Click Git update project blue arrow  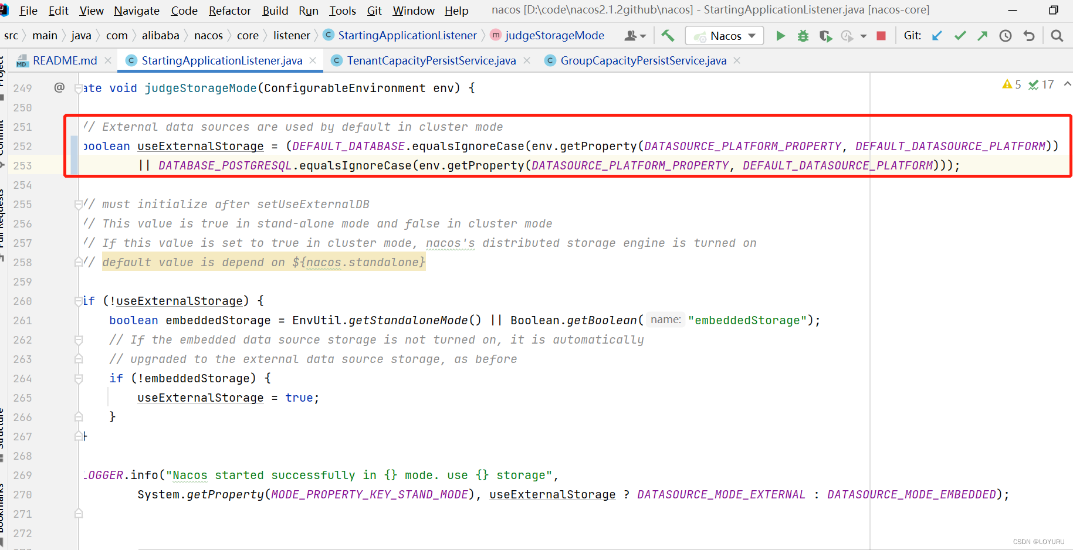tap(937, 36)
